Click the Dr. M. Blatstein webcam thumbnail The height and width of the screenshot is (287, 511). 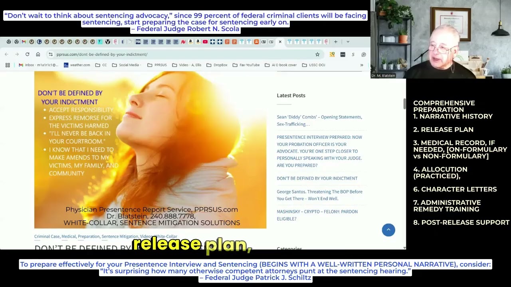(x=441, y=39)
